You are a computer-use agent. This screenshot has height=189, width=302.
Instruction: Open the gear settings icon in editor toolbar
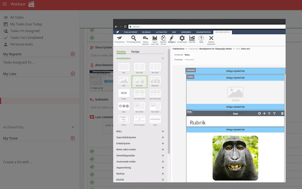coord(182,38)
